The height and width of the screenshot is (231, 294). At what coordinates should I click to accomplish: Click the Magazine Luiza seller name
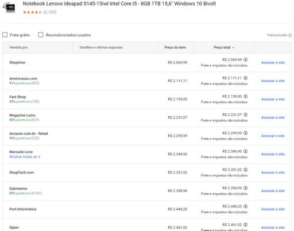(x=22, y=115)
